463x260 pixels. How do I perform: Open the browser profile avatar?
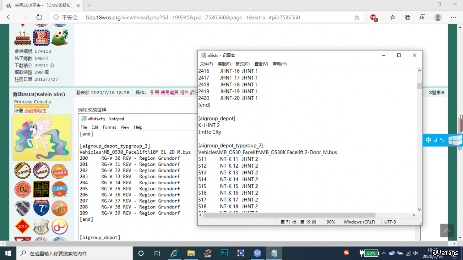coord(438,17)
